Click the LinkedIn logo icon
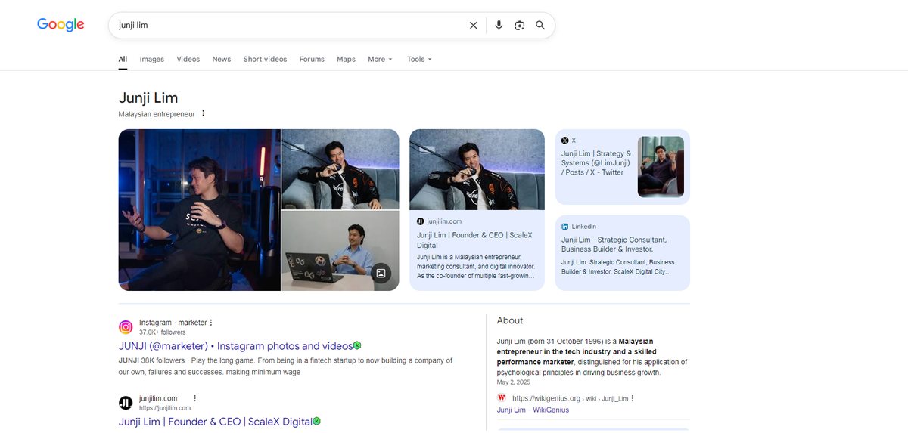 click(564, 227)
